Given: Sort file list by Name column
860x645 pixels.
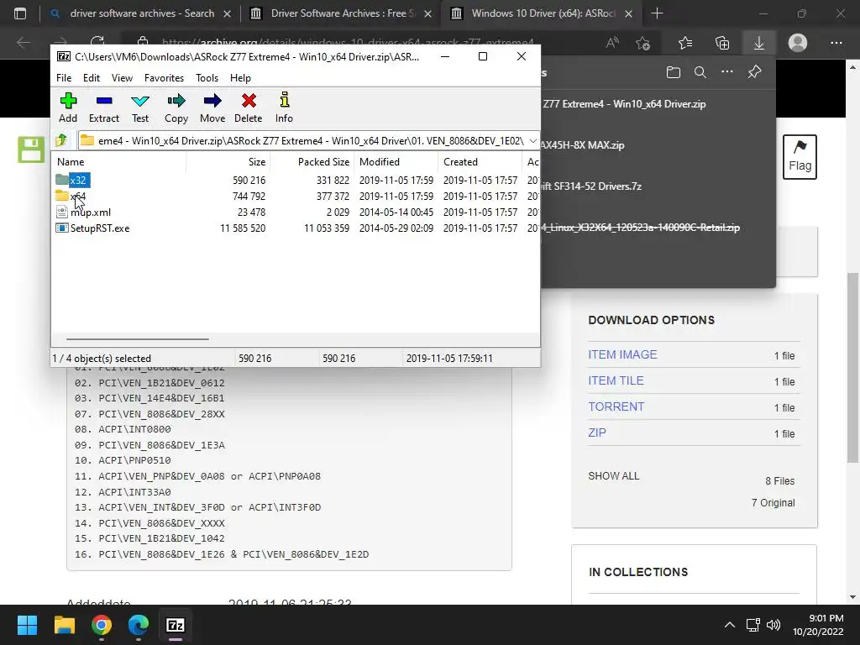Looking at the screenshot, I should click(x=119, y=162).
